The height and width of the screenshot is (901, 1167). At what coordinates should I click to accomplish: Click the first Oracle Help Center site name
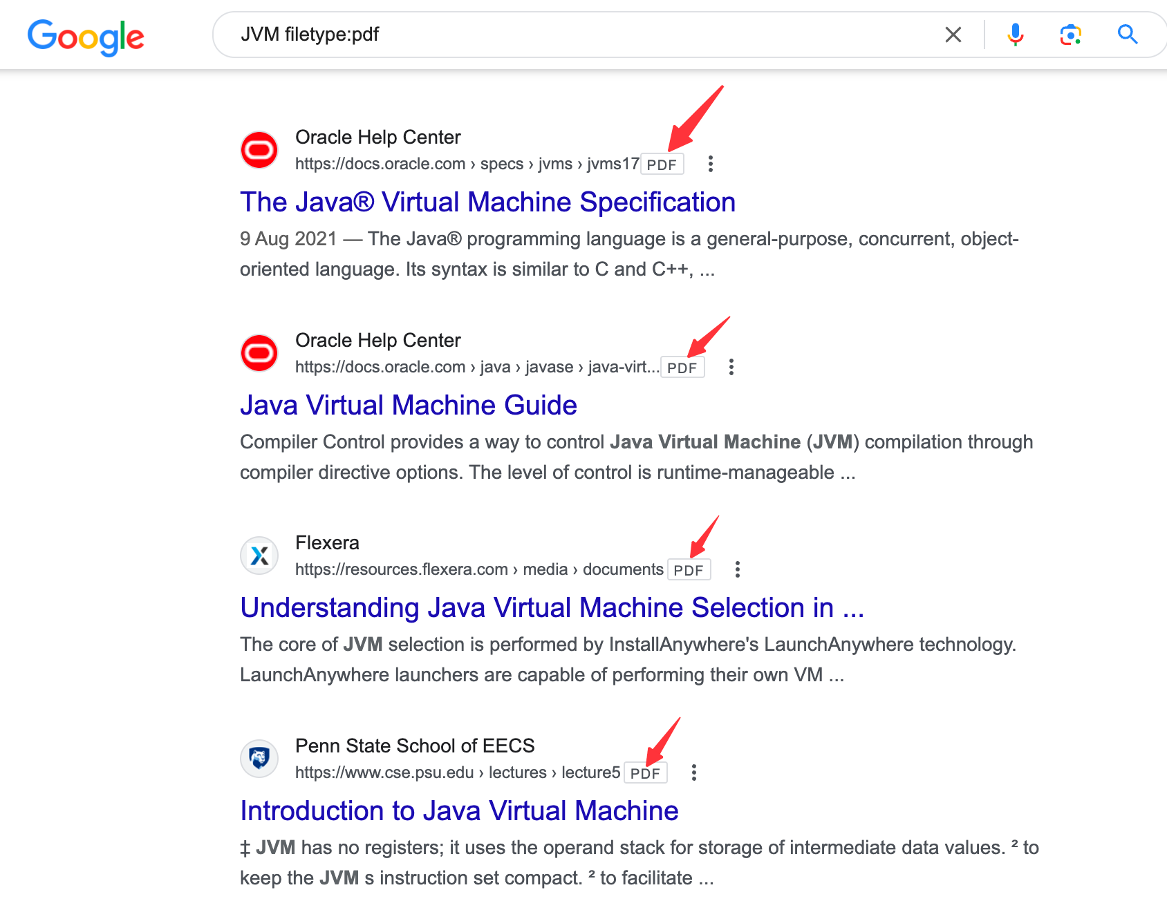point(377,137)
